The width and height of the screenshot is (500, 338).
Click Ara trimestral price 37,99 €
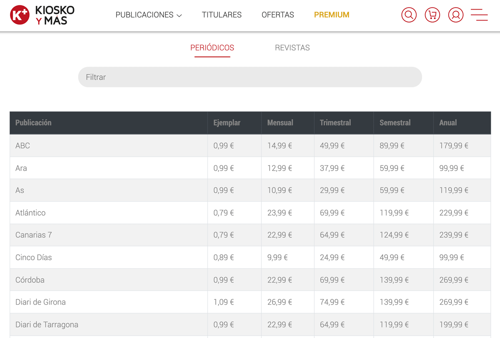(x=332, y=168)
